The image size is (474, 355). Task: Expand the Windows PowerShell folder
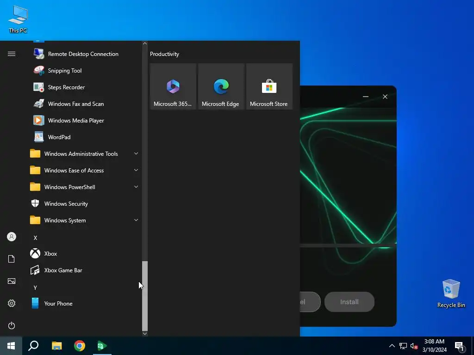85,187
